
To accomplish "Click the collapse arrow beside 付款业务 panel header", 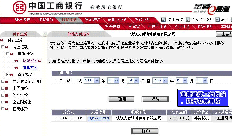I will pyautogui.click(x=45, y=34).
